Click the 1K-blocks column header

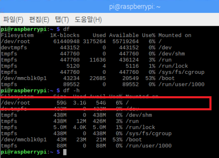[65, 35]
